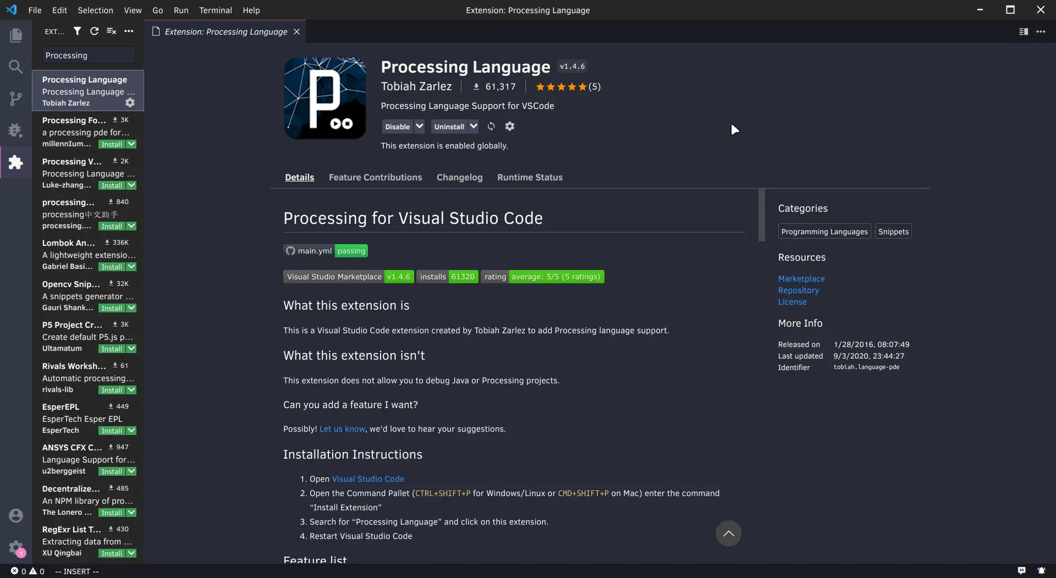Select the Extensions view icon
This screenshot has width=1056, height=578.
tap(16, 162)
